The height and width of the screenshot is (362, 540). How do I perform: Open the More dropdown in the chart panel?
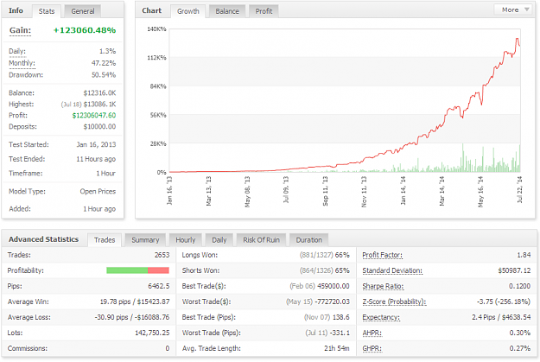click(515, 10)
